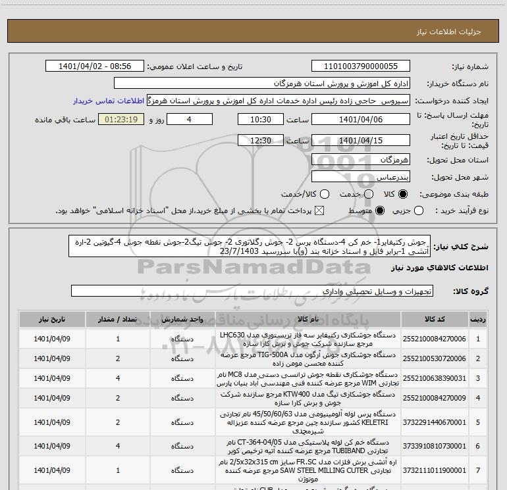Choose the جزیی purchase type radio
This screenshot has width=507, height=490.
(x=419, y=210)
